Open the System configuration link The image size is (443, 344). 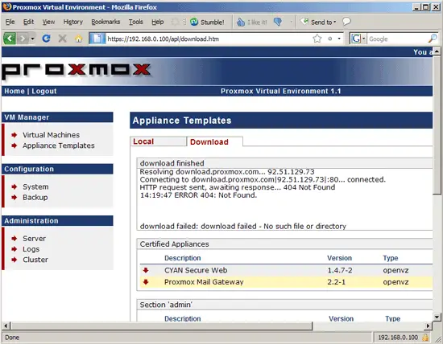[x=35, y=186]
